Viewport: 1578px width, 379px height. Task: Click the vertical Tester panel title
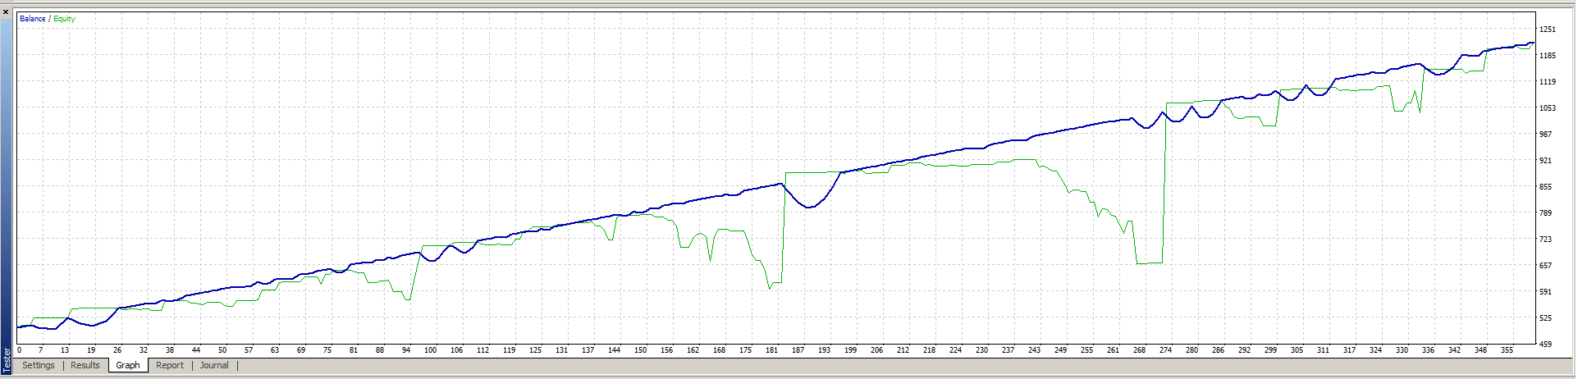click(7, 360)
